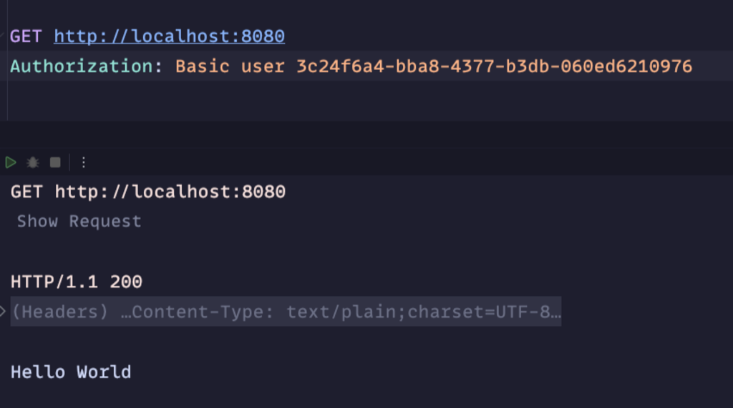Click the Authorization header name
The width and height of the screenshot is (733, 408).
point(87,66)
